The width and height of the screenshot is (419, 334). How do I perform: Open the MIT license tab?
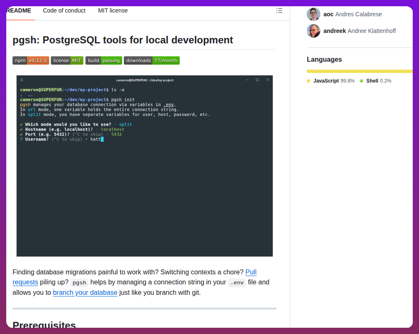(113, 10)
